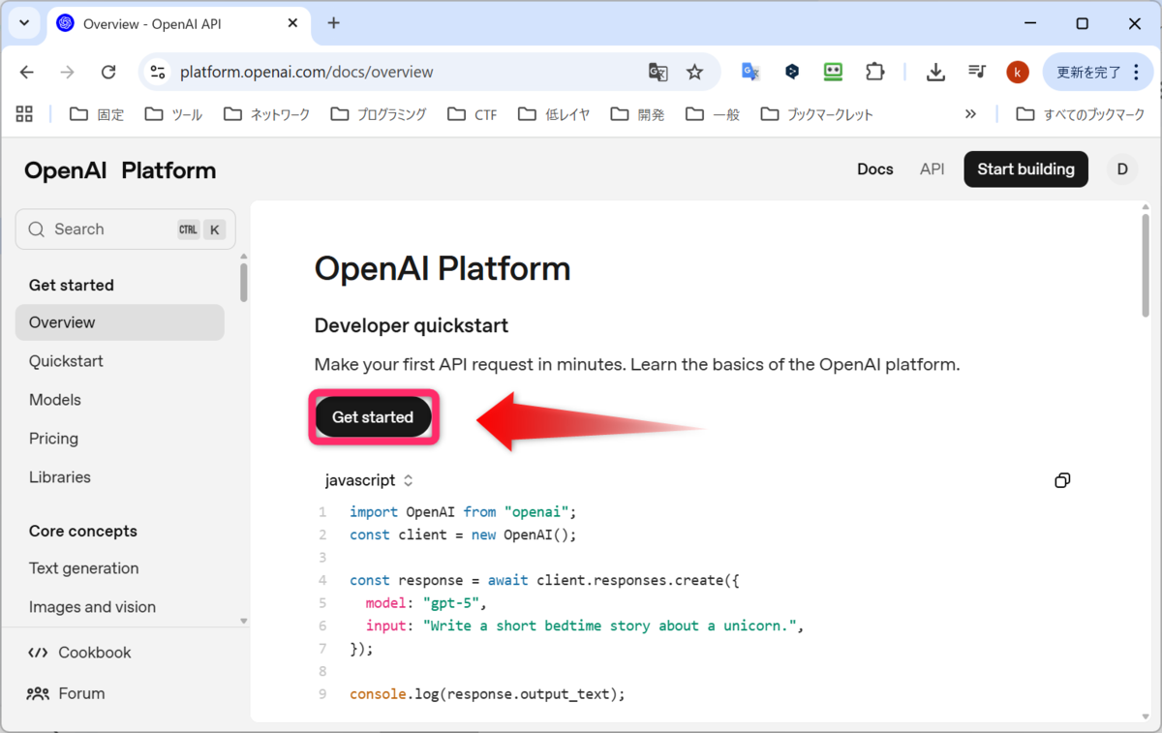This screenshot has width=1162, height=733.
Task: Open the D account avatar
Action: click(1122, 169)
